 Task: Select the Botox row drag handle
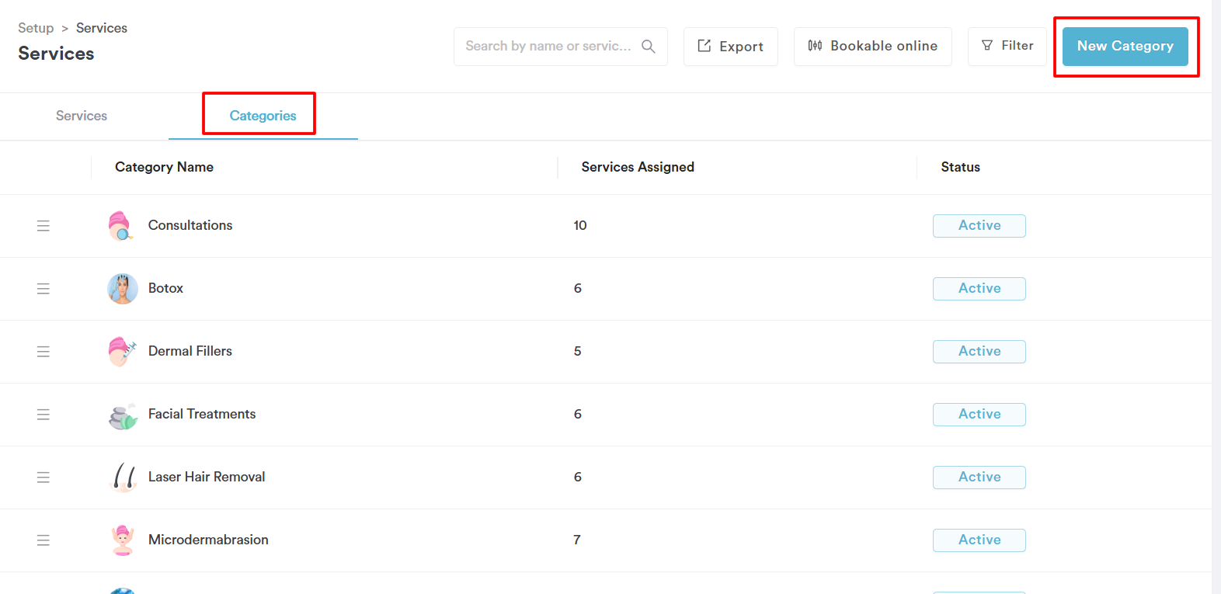43,289
